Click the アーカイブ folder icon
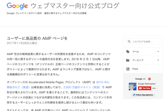 tap(128, 60)
